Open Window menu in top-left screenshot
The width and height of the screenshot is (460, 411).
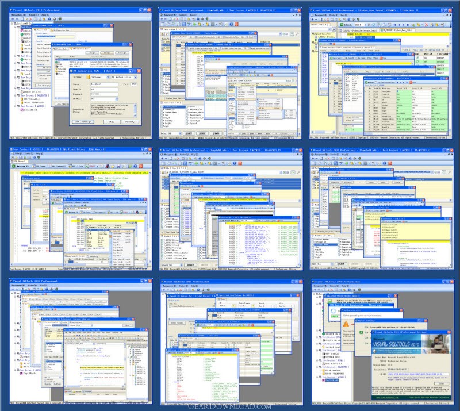[33, 15]
